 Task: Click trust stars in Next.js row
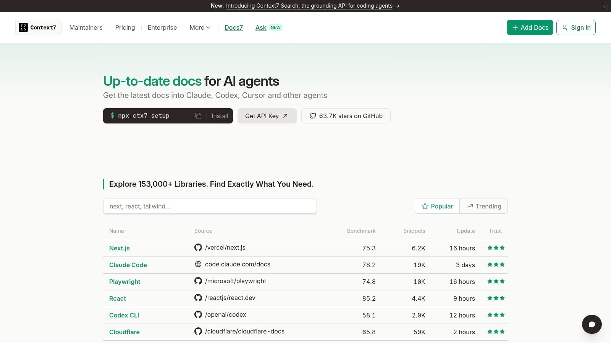tap(496, 248)
